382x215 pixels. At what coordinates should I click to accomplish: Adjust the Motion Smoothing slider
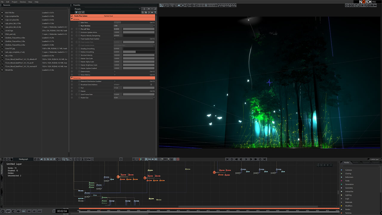[x=139, y=52]
